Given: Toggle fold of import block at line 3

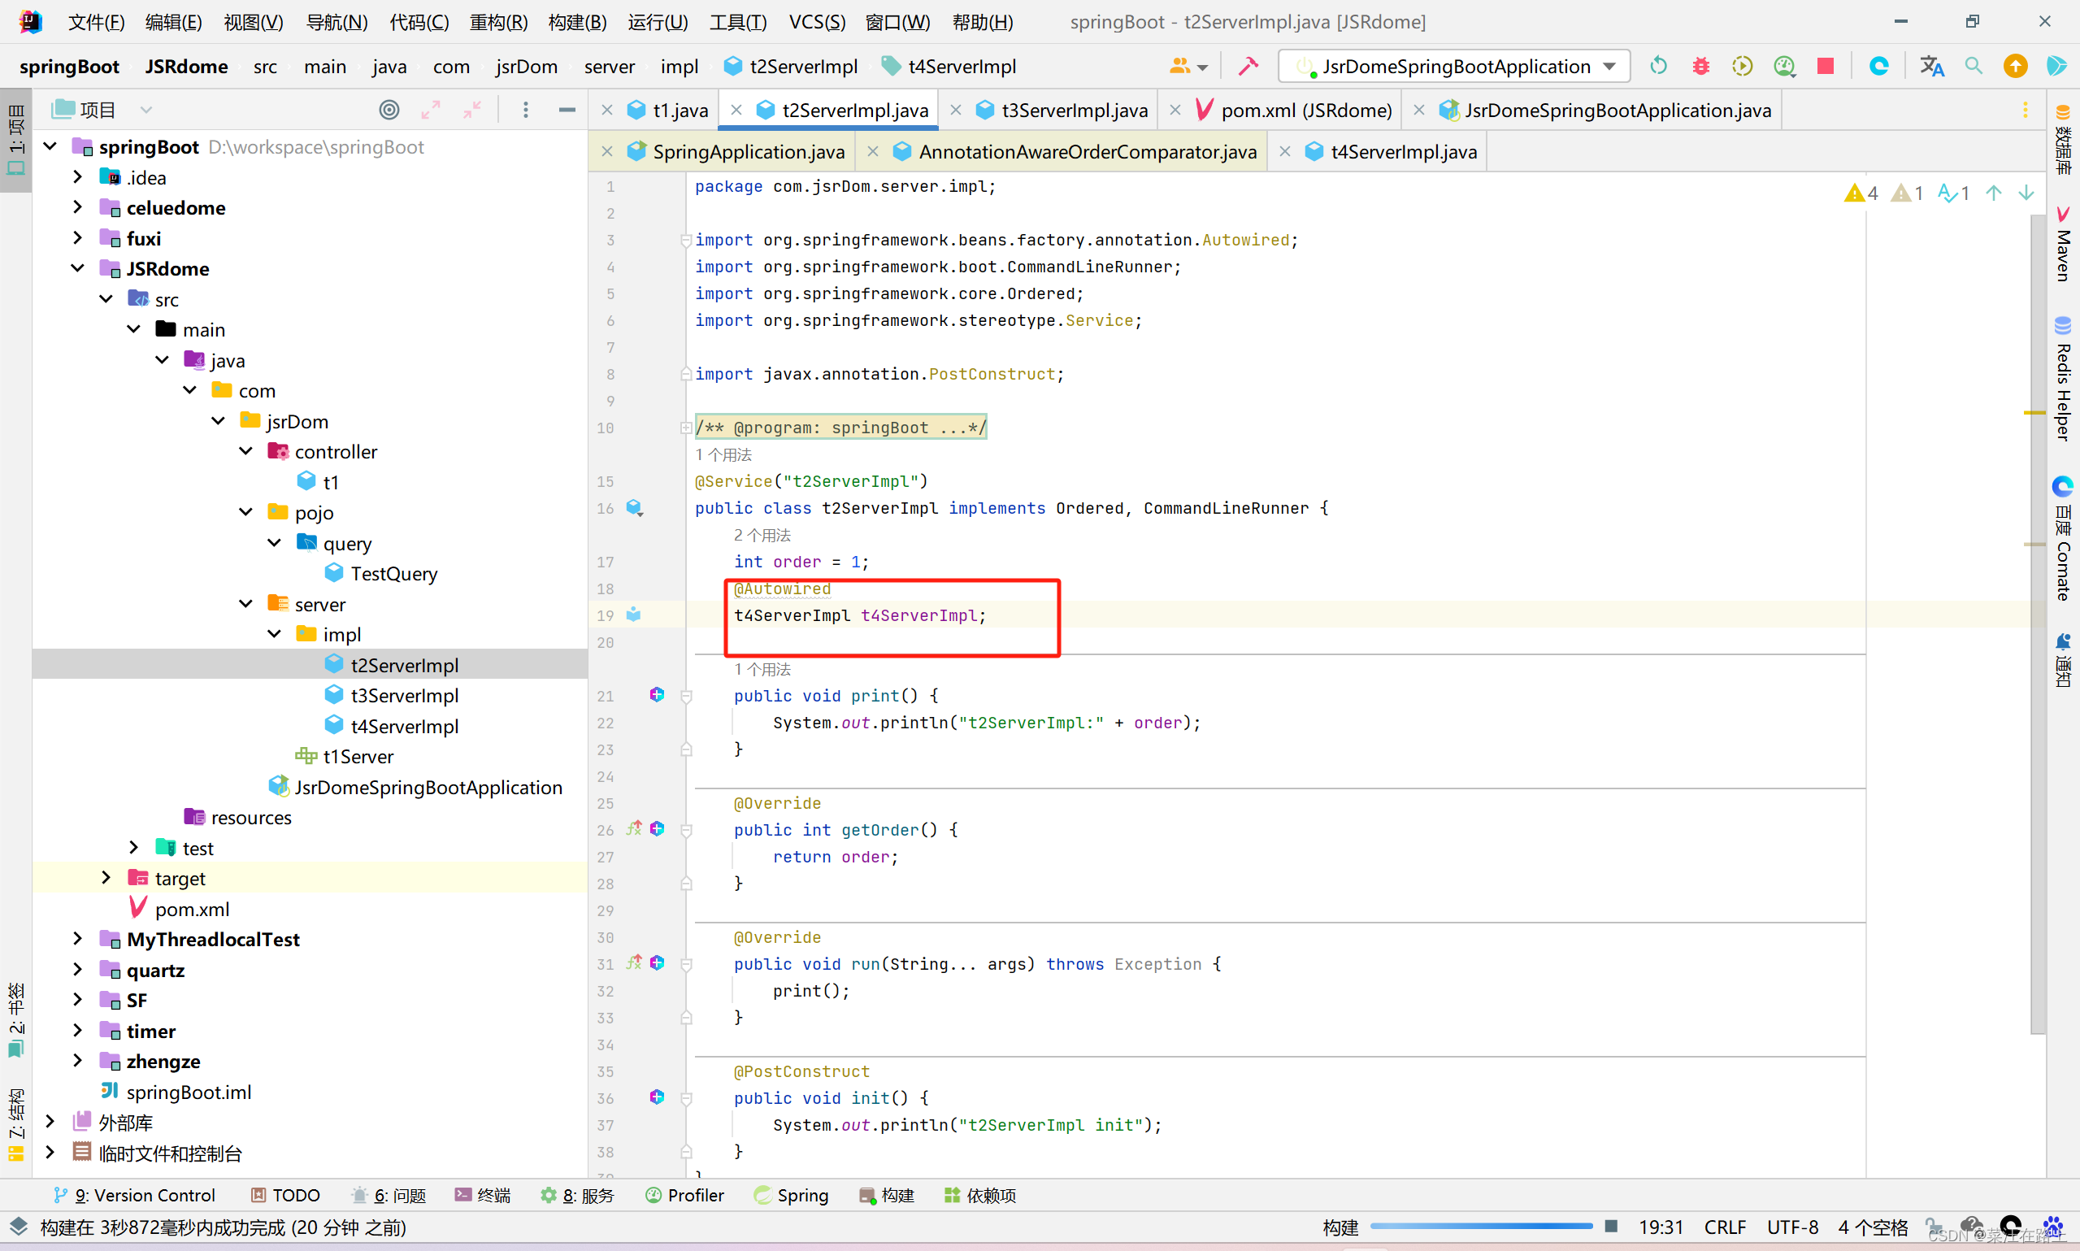Looking at the screenshot, I should tap(686, 241).
